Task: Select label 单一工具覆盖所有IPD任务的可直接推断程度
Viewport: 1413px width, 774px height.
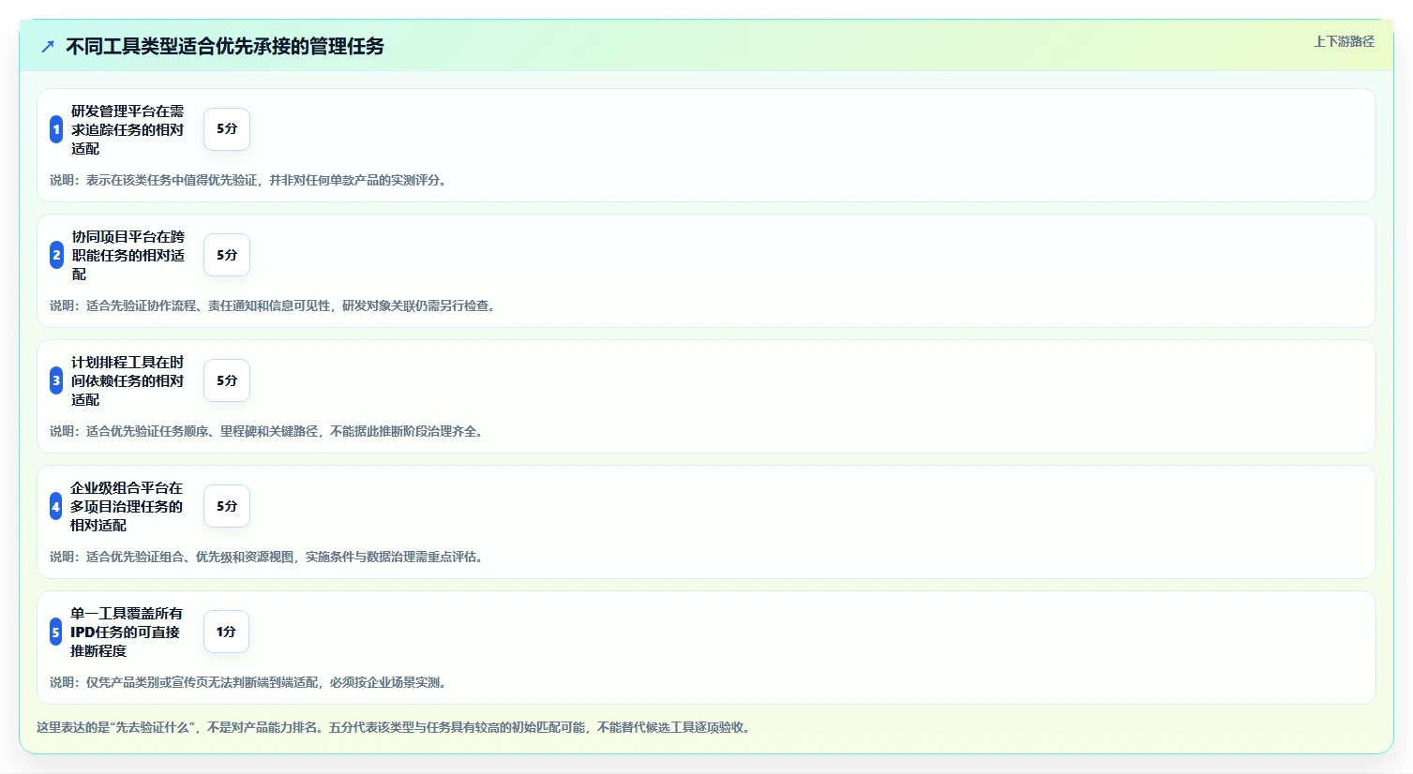Action: (127, 632)
